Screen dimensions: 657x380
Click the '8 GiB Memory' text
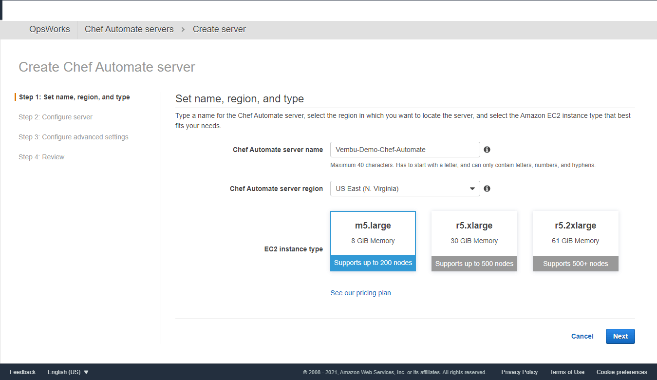click(373, 241)
